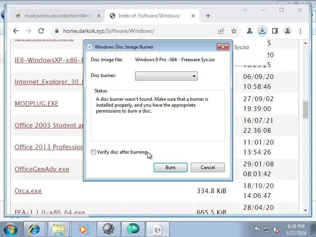Open the taskbar clock showing 8:38 PM
The height and width of the screenshot is (237, 316).
point(296,229)
